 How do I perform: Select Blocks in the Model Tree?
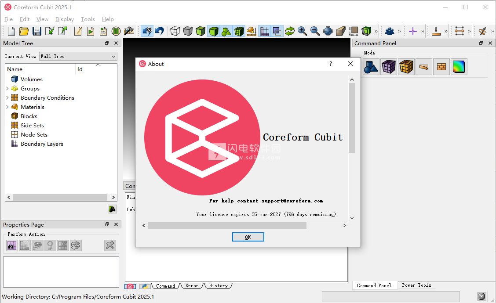pyautogui.click(x=29, y=116)
